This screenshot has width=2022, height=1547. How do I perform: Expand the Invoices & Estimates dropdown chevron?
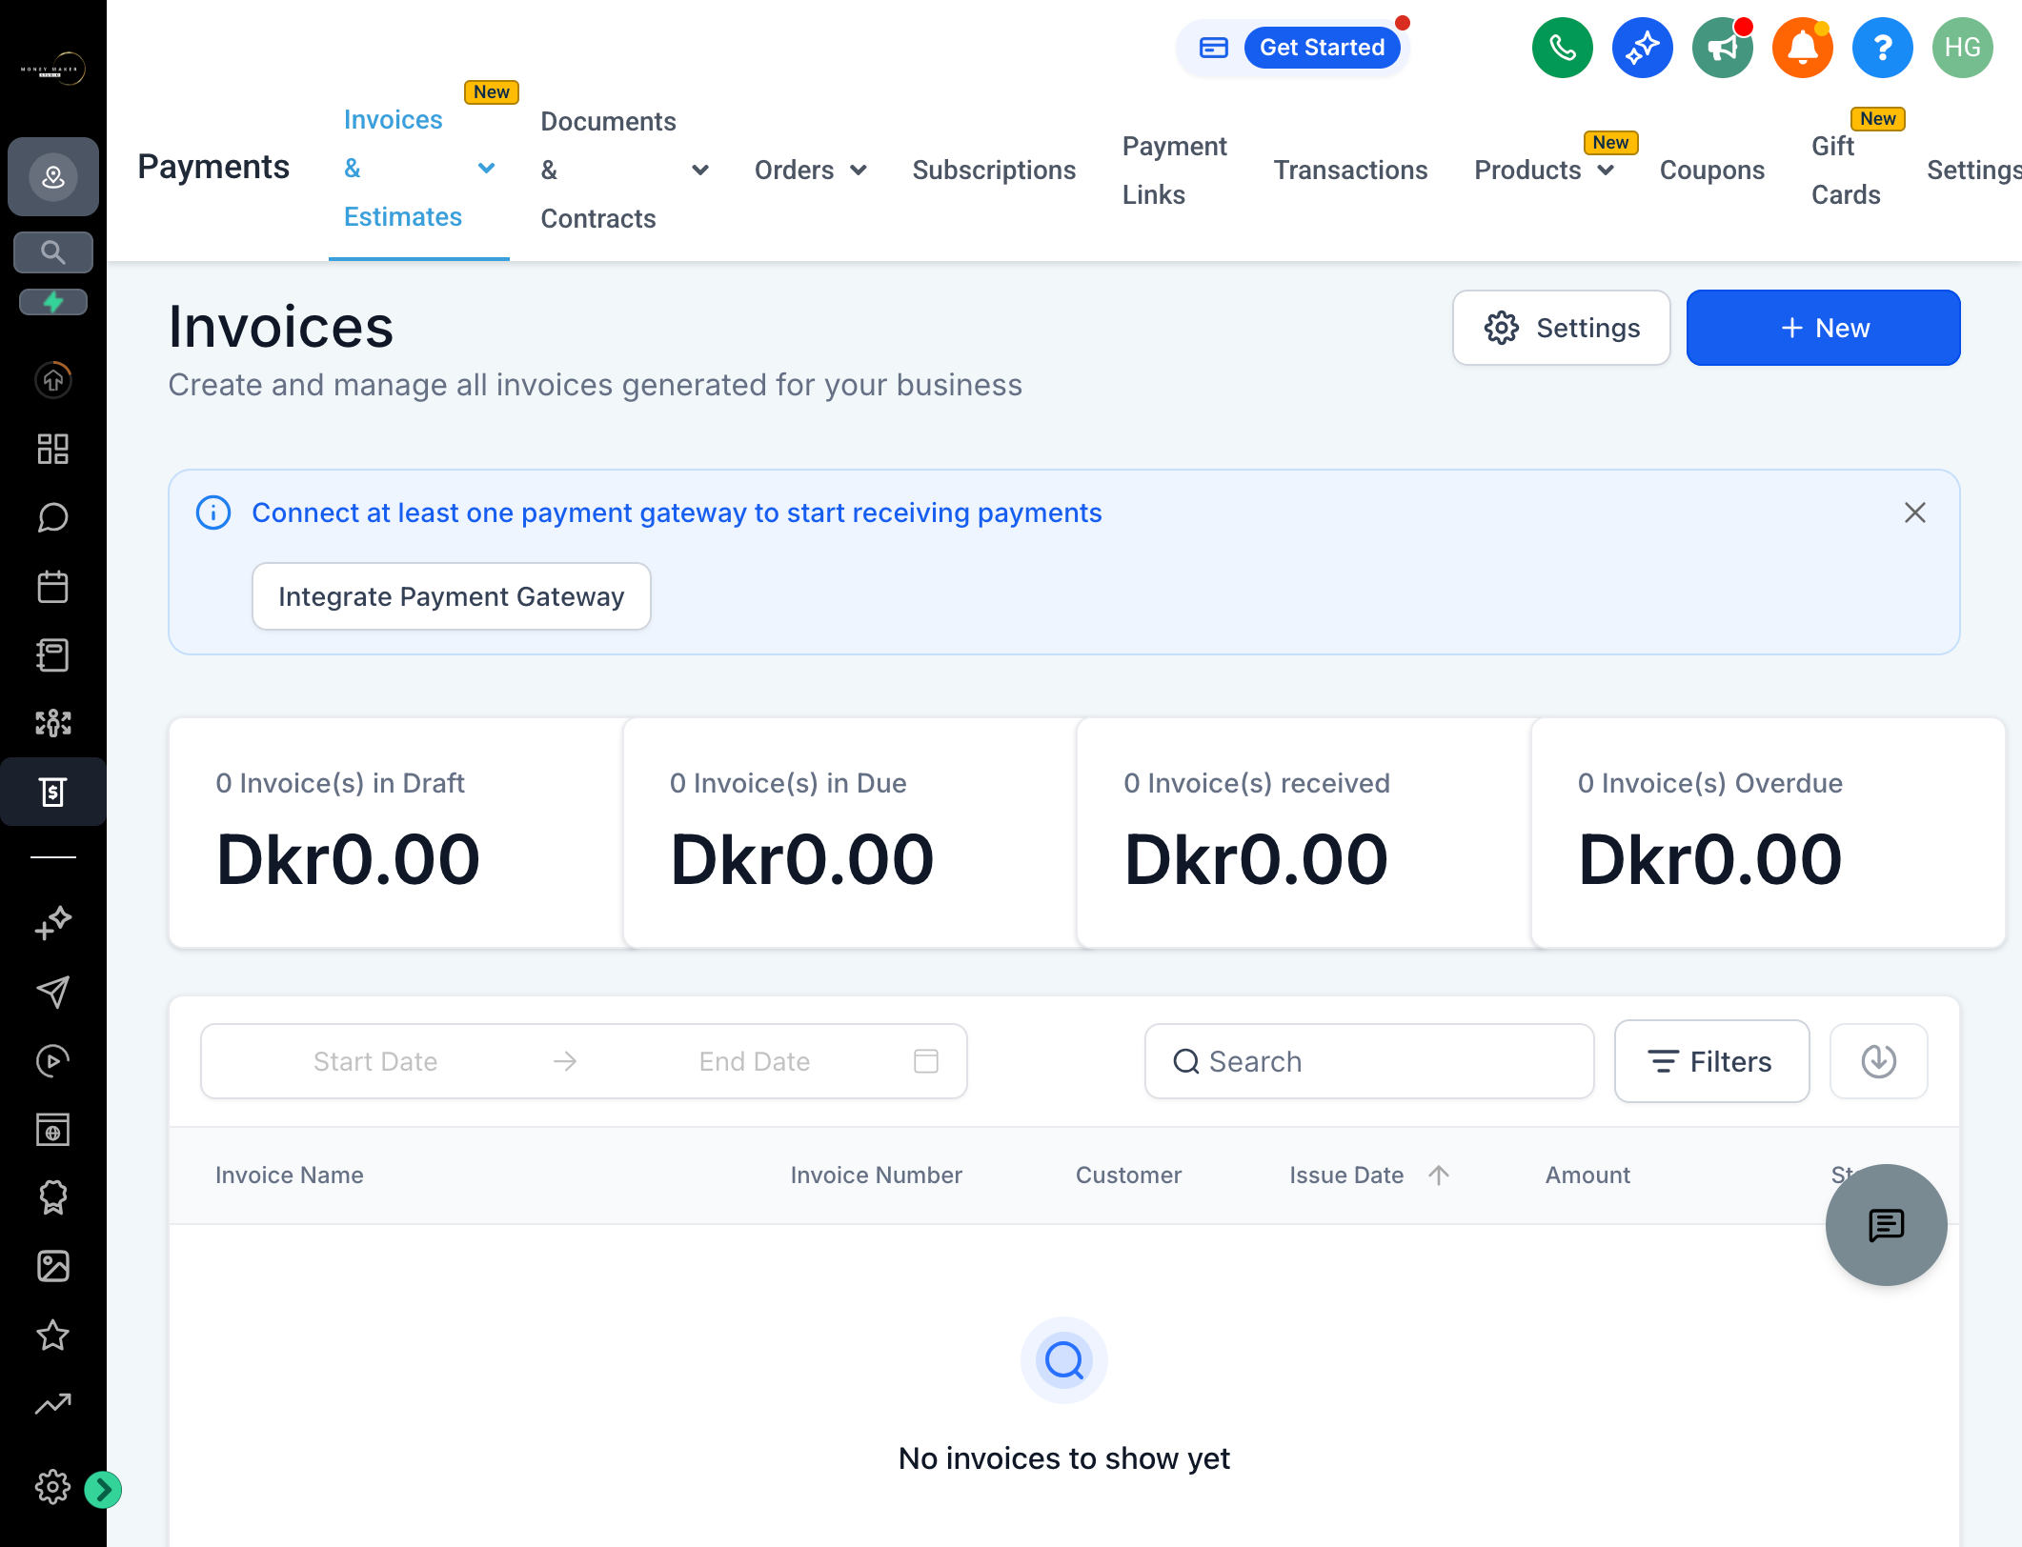pyautogui.click(x=486, y=169)
